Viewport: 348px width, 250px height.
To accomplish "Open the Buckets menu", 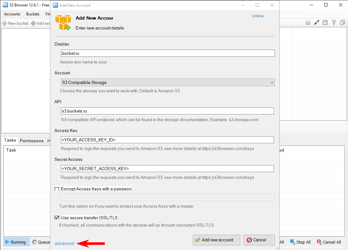I will pos(33,14).
